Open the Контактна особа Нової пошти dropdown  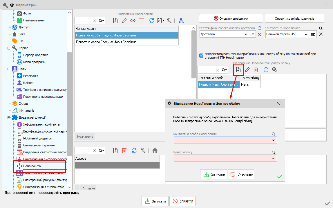coord(273,140)
